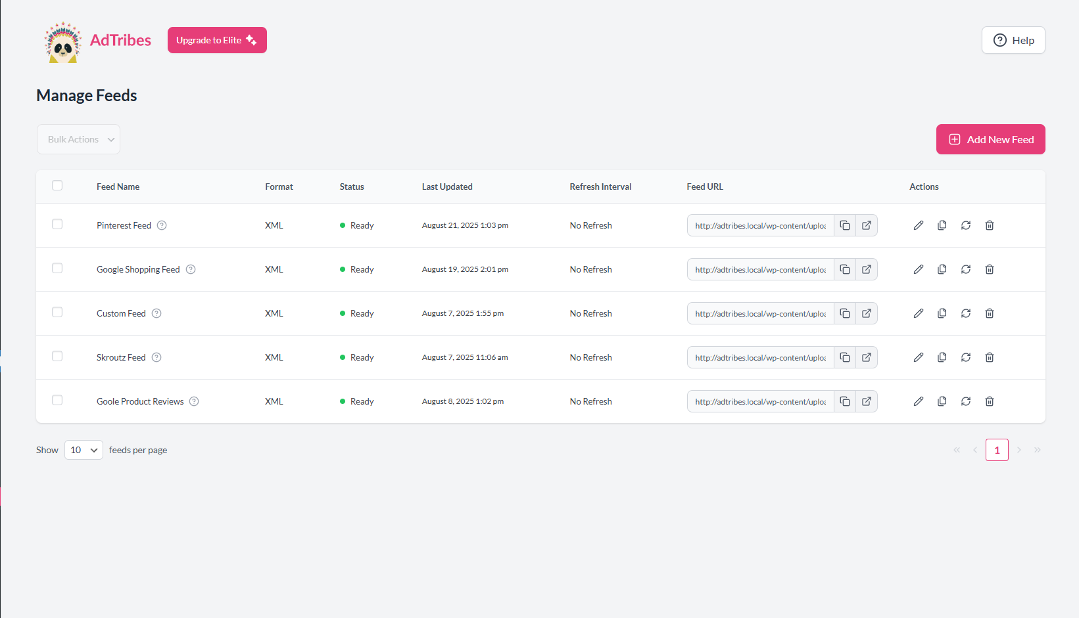Click the Custom Feed URL field
The image size is (1079, 618).
(x=760, y=313)
